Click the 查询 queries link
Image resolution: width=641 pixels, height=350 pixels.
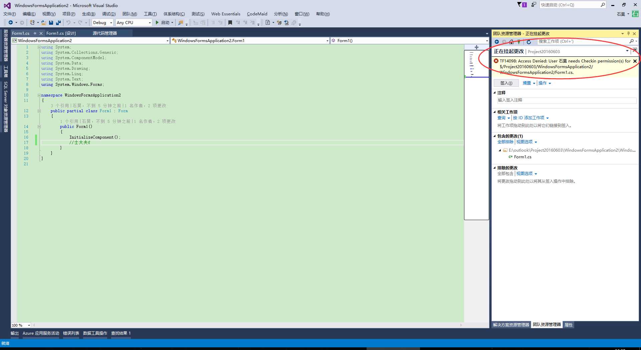503,118
